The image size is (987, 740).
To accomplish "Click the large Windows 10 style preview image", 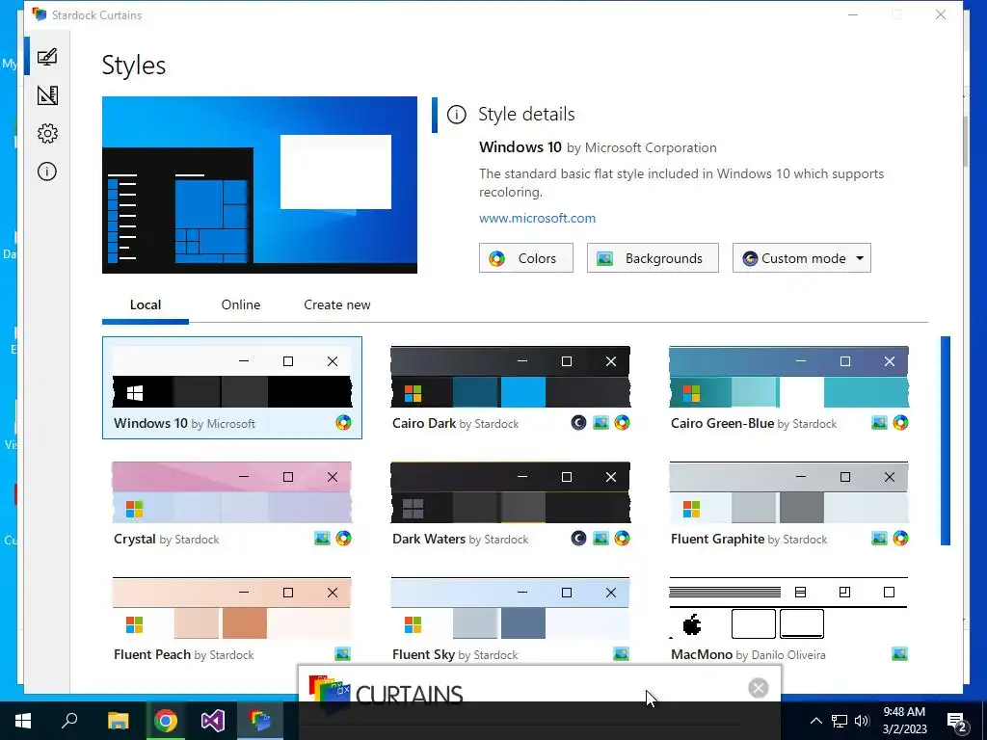I will click(x=259, y=184).
